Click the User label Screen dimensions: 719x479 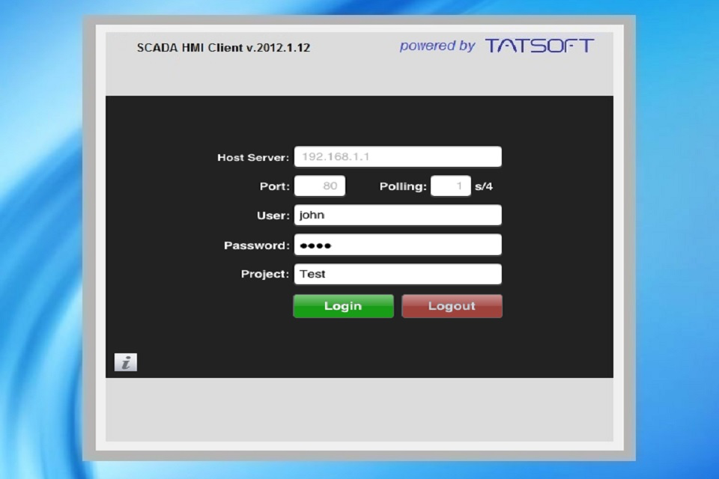(273, 216)
